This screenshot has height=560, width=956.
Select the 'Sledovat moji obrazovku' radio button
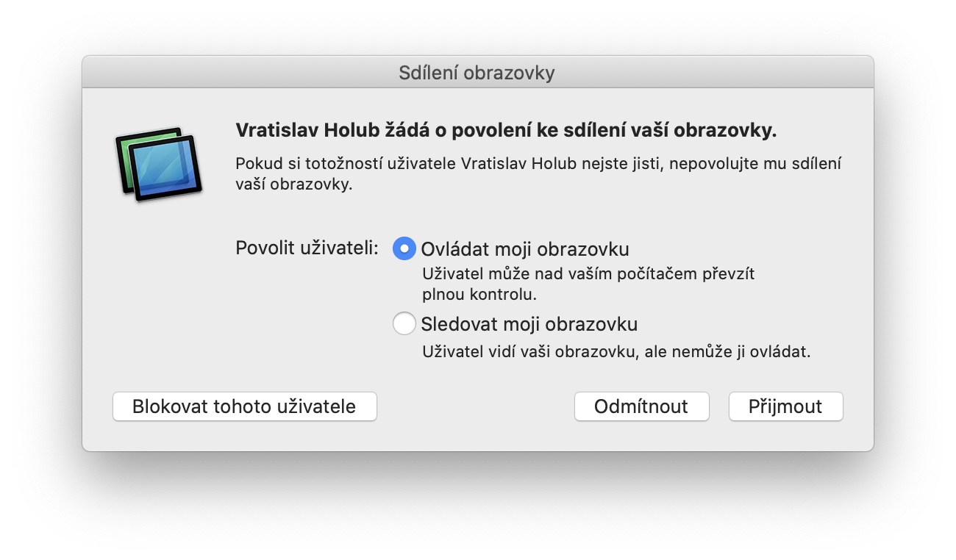pyautogui.click(x=404, y=323)
